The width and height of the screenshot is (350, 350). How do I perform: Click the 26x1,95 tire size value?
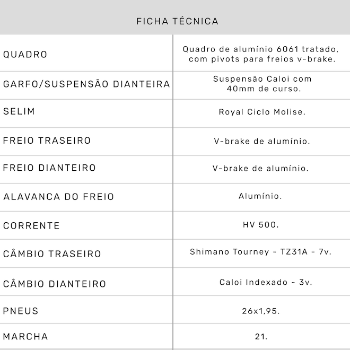pos(260,311)
